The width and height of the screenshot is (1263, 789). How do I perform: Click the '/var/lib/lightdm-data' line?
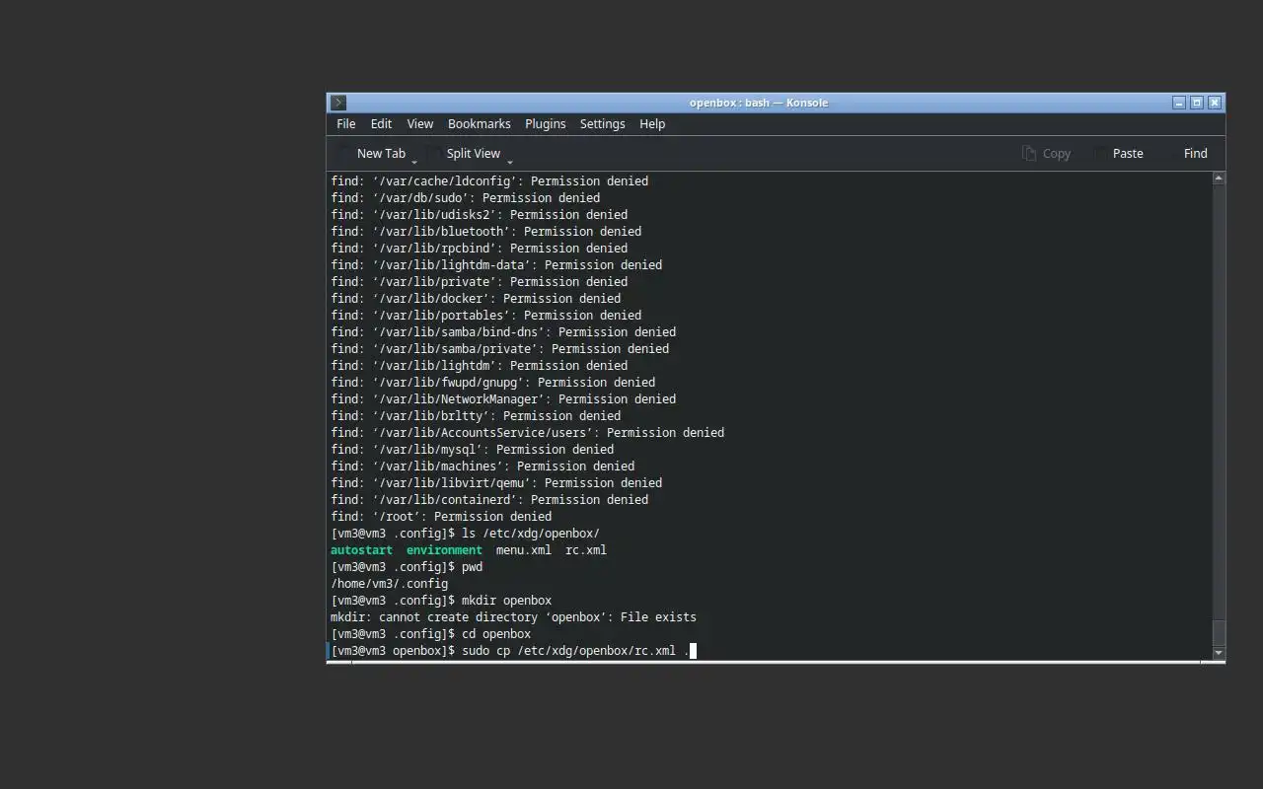(x=496, y=264)
